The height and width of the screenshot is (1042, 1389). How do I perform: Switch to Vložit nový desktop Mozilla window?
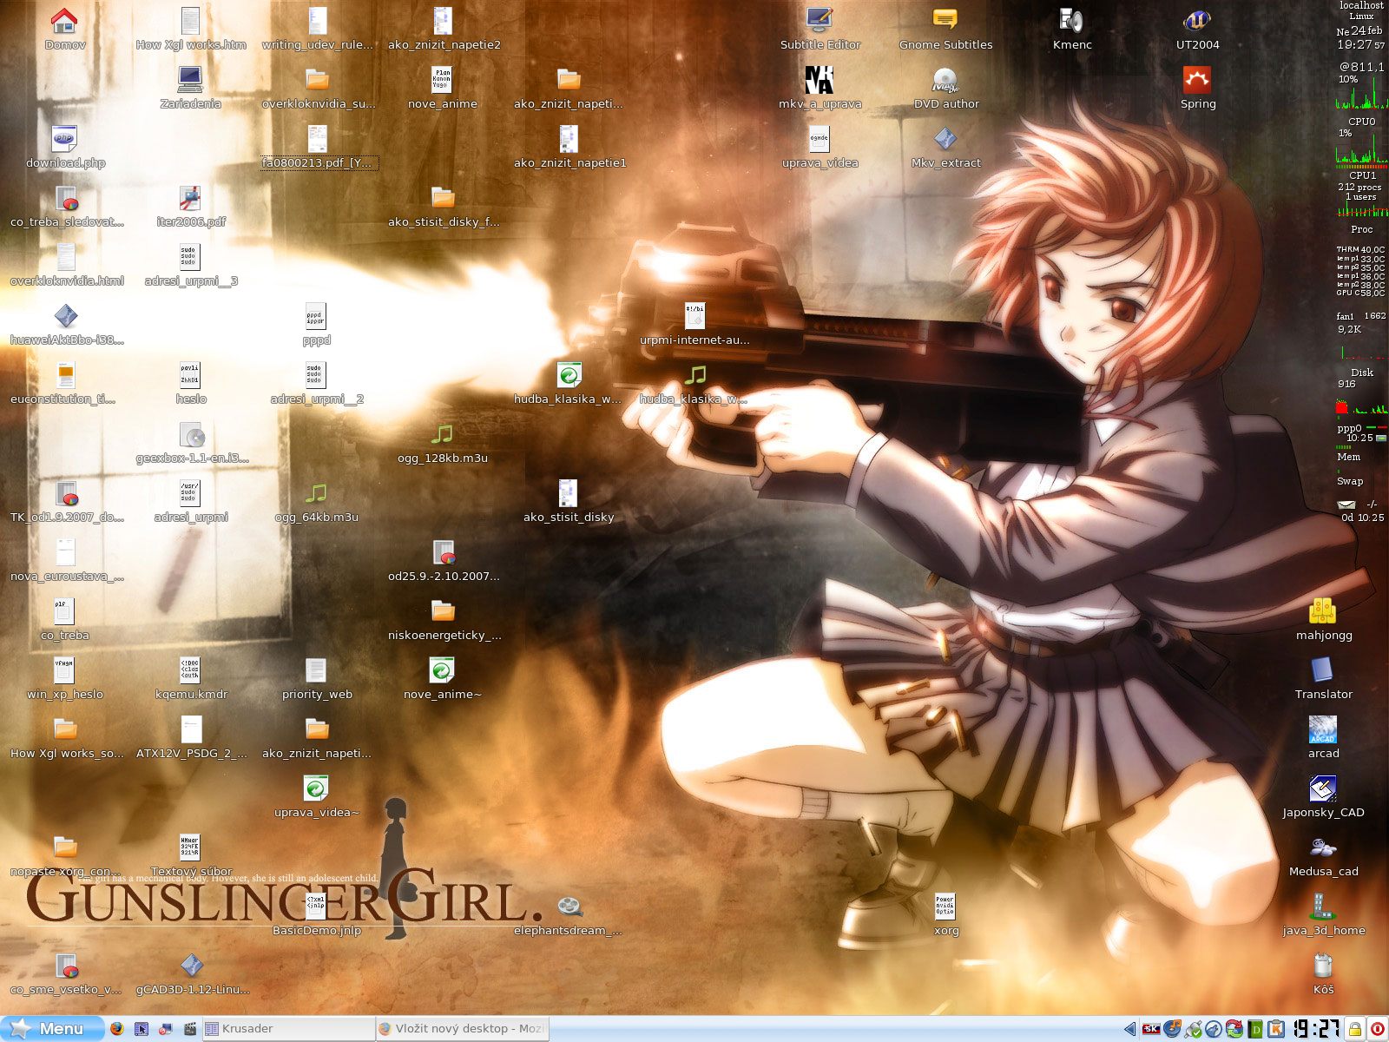coord(462,1029)
